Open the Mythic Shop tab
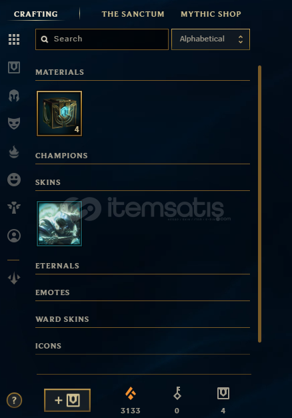The width and height of the screenshot is (292, 418). pyautogui.click(x=211, y=14)
